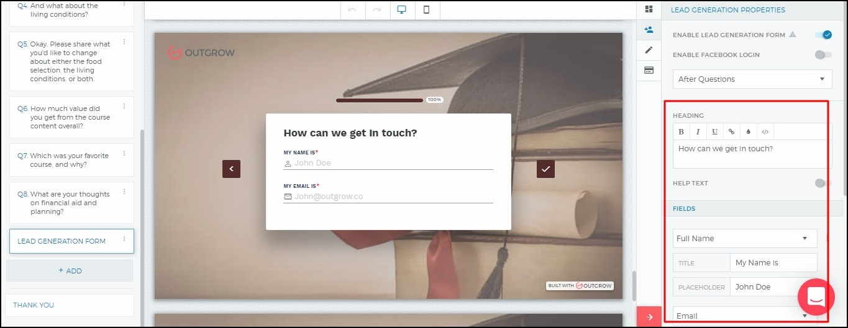Select Lead Generation Form in question list
The height and width of the screenshot is (328, 848).
pyautogui.click(x=62, y=241)
